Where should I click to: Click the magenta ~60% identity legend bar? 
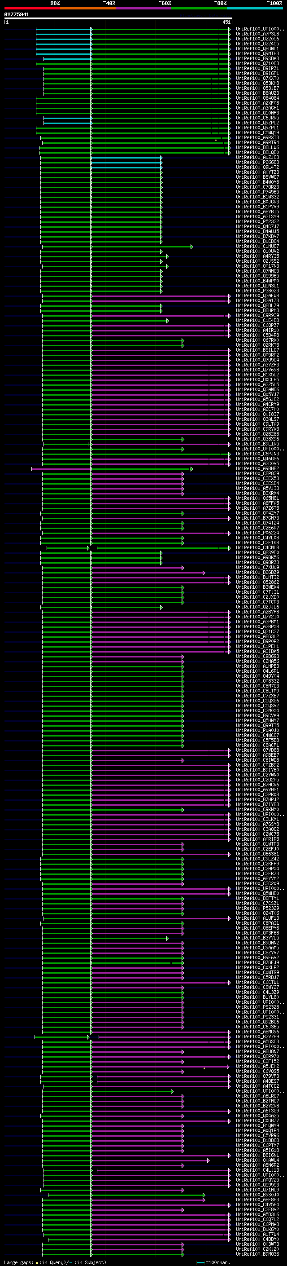click(x=143, y=9)
